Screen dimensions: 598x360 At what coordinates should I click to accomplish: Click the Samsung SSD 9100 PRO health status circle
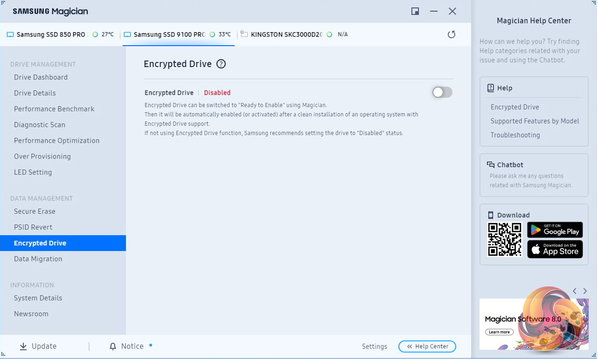pyautogui.click(x=212, y=34)
